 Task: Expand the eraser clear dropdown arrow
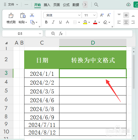coord(109,22)
